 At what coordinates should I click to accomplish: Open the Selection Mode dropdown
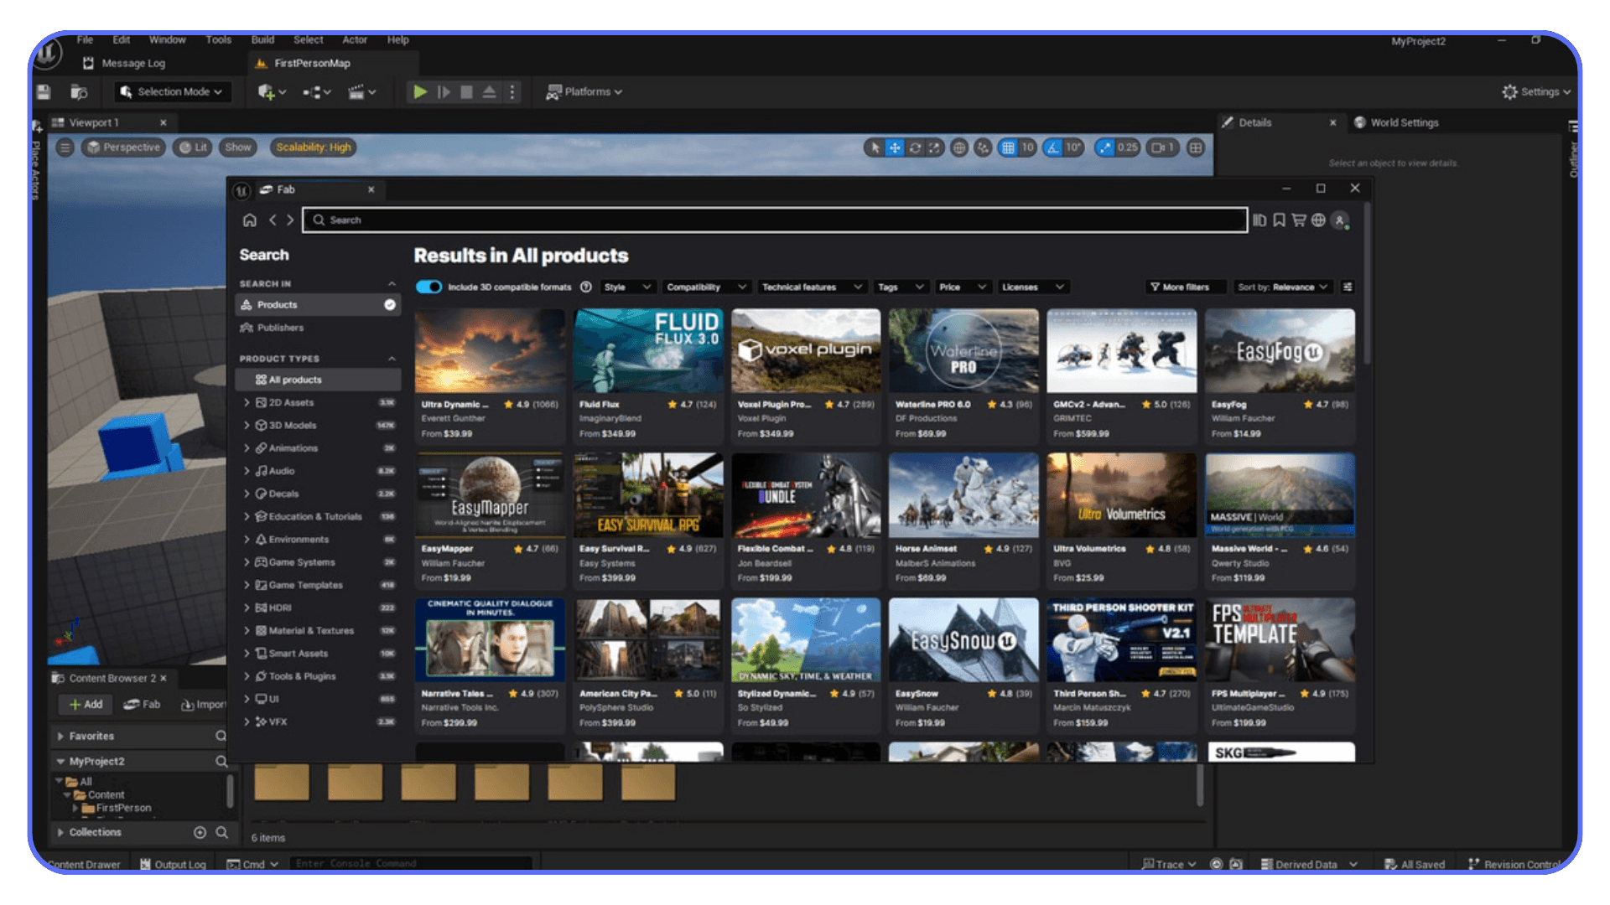click(x=171, y=92)
